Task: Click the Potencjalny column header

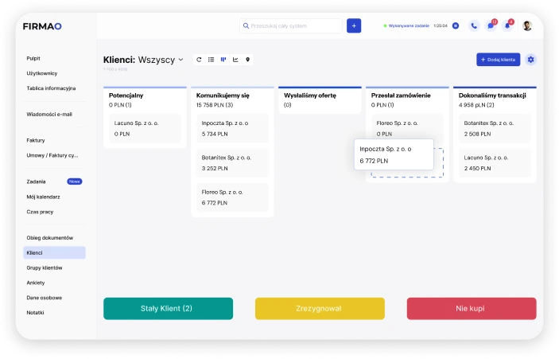Action: tap(126, 96)
